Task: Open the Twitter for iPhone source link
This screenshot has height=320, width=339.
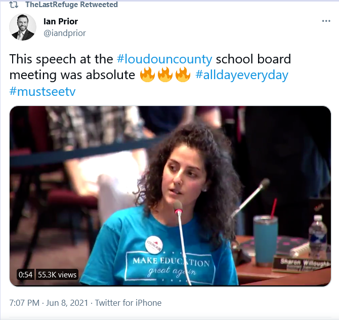Action: coord(128,303)
